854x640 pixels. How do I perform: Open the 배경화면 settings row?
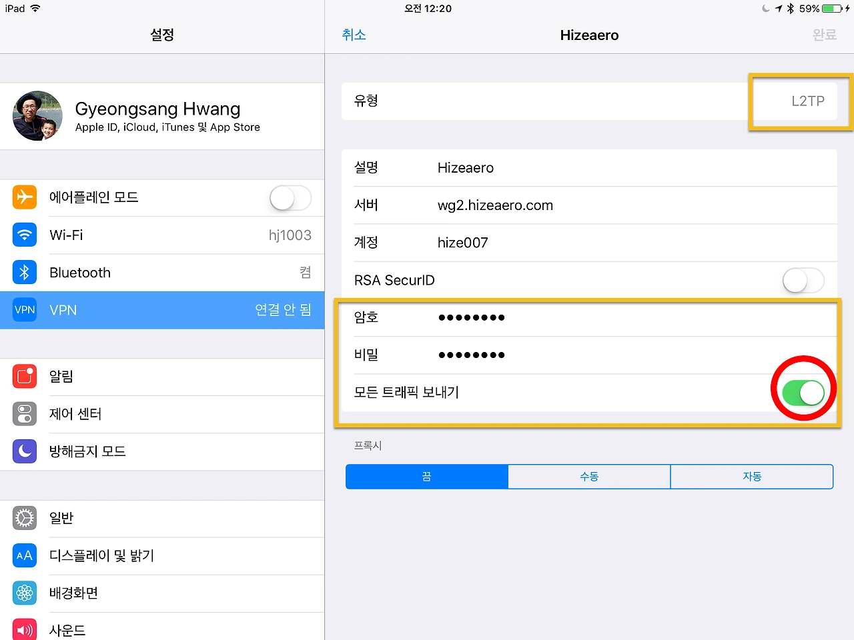162,593
